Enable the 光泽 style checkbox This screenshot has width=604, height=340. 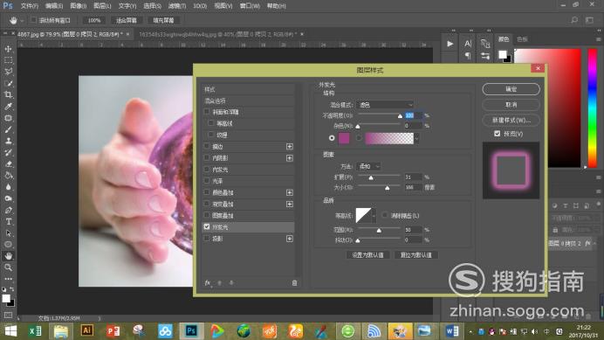click(x=207, y=181)
